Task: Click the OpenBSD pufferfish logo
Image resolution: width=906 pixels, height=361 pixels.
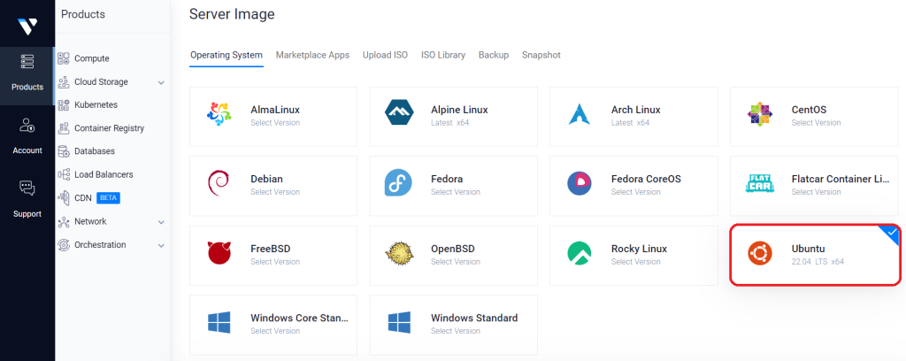Action: [x=399, y=253]
